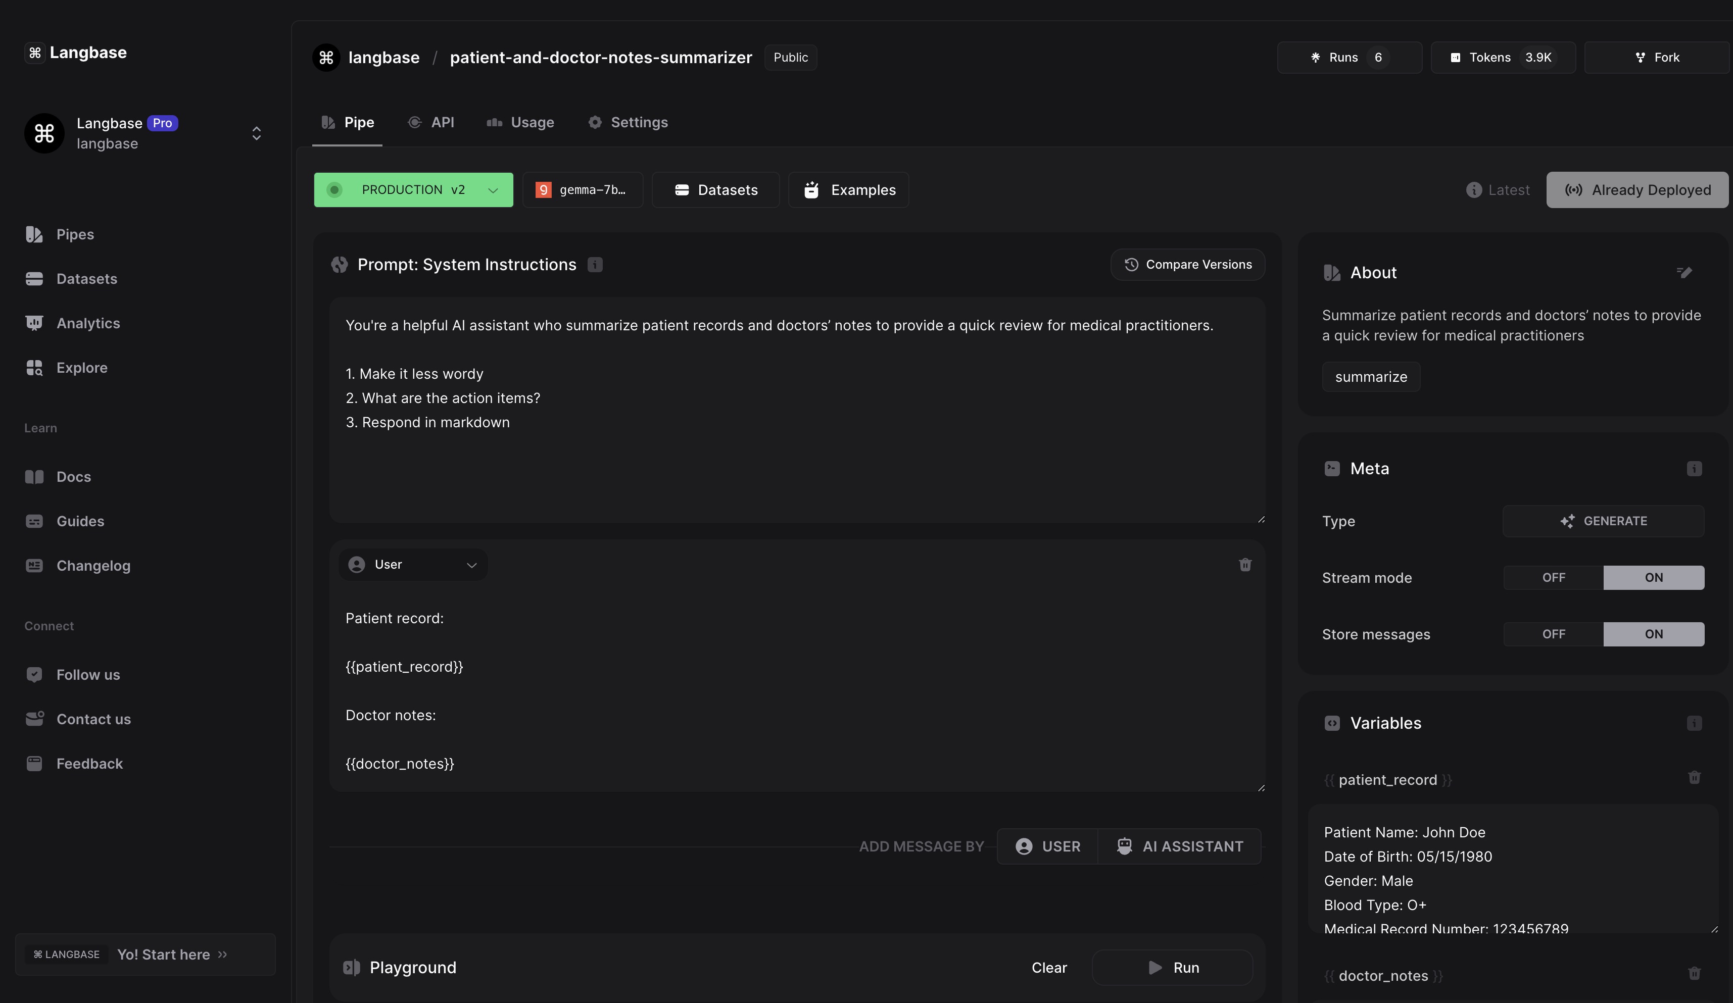Delete the patient_record variable

[x=1694, y=778]
